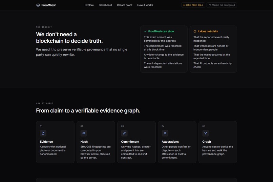Click green checkmark beside ProofMesh can show
Image resolution: width=273 pixels, height=182 pixels.
145,31
